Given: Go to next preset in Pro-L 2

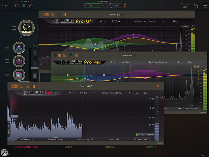Looking at the screenshot, I should pos(129,93).
